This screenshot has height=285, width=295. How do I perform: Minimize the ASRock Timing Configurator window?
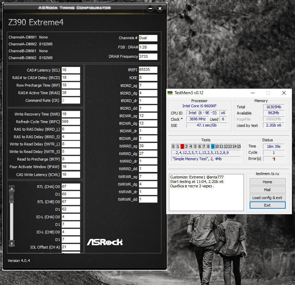150,9
